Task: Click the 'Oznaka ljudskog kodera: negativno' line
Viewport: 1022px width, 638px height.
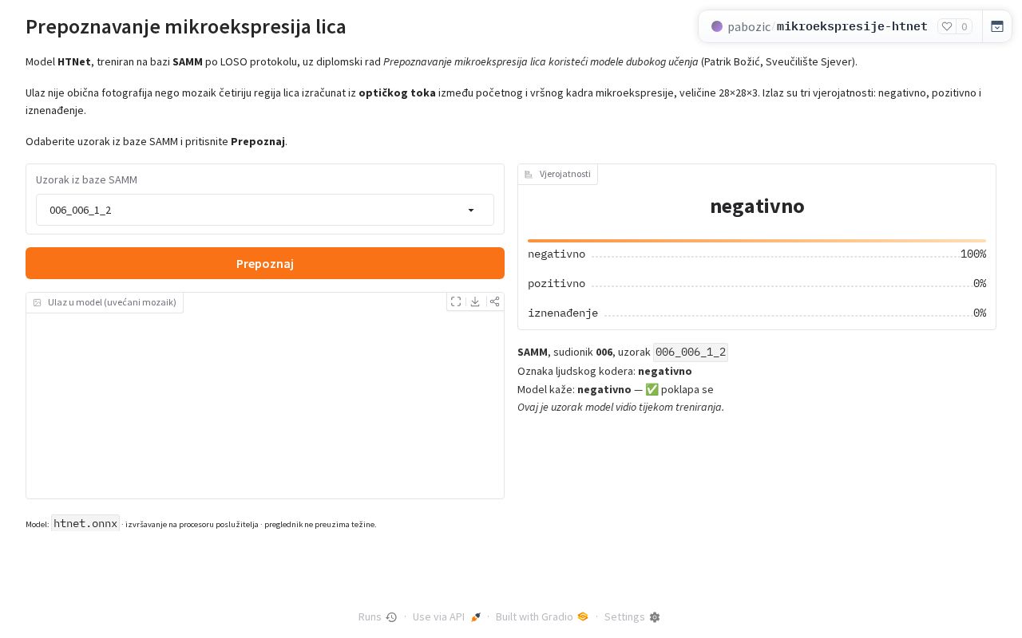Action: [604, 372]
